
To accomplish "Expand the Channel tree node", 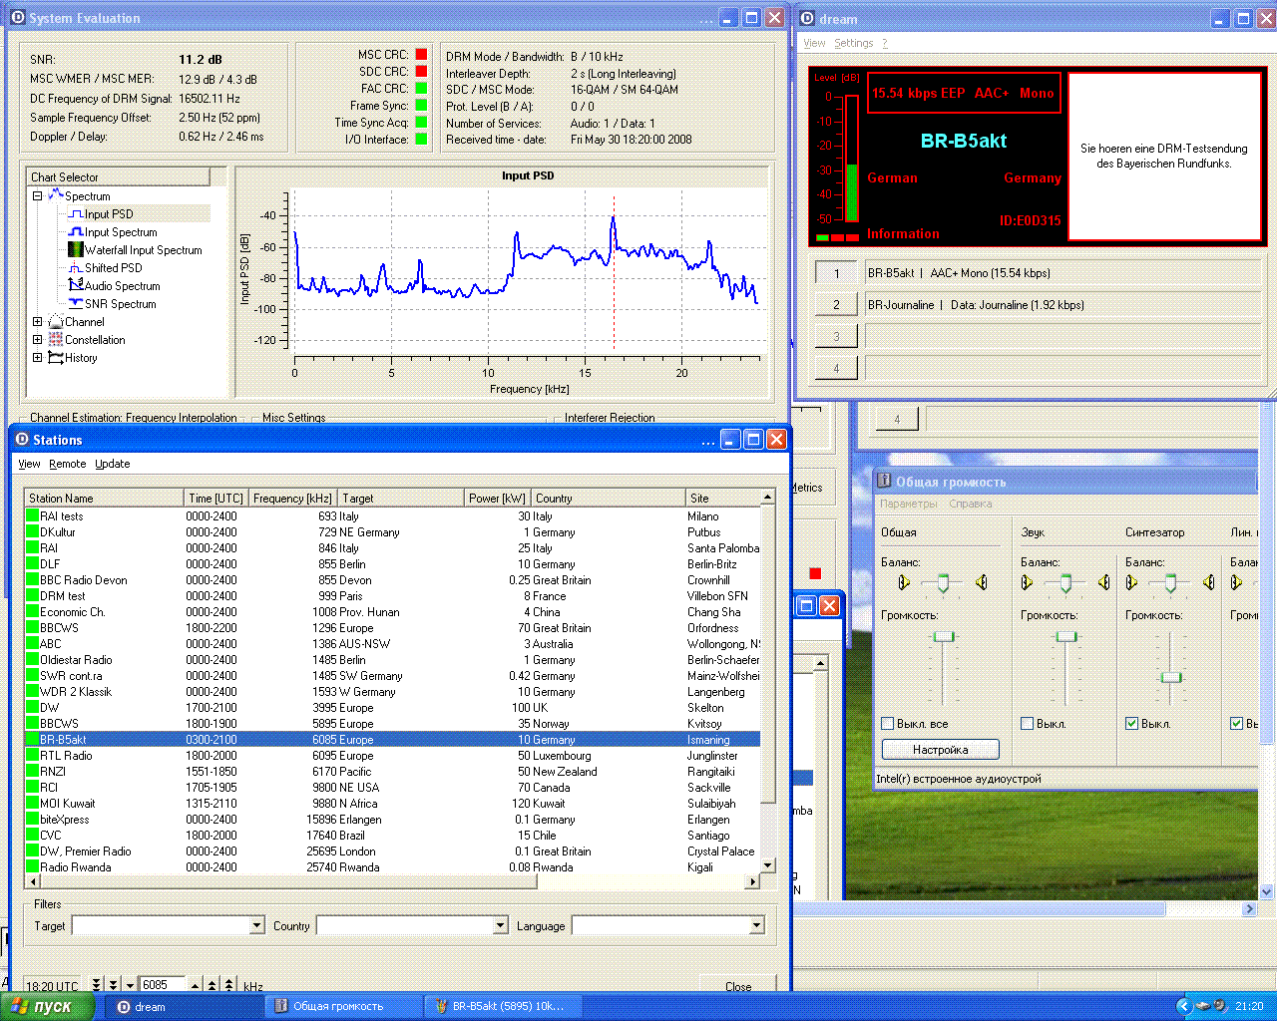I will coord(38,322).
